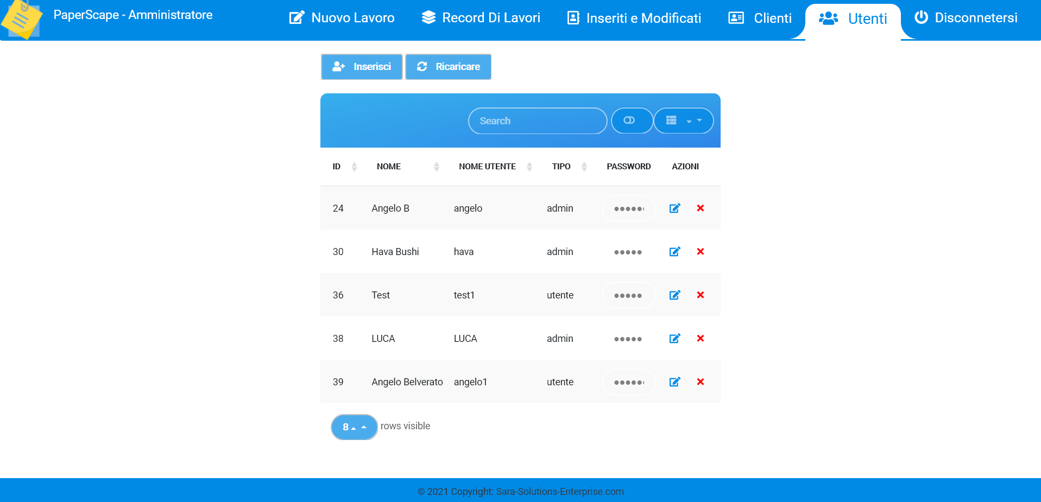This screenshot has width=1041, height=502.
Task: Log out via Disconnetersi
Action: pyautogui.click(x=966, y=18)
